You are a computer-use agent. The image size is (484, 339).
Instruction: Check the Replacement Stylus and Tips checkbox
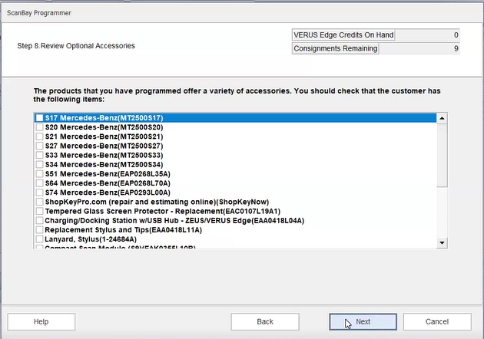(39, 229)
